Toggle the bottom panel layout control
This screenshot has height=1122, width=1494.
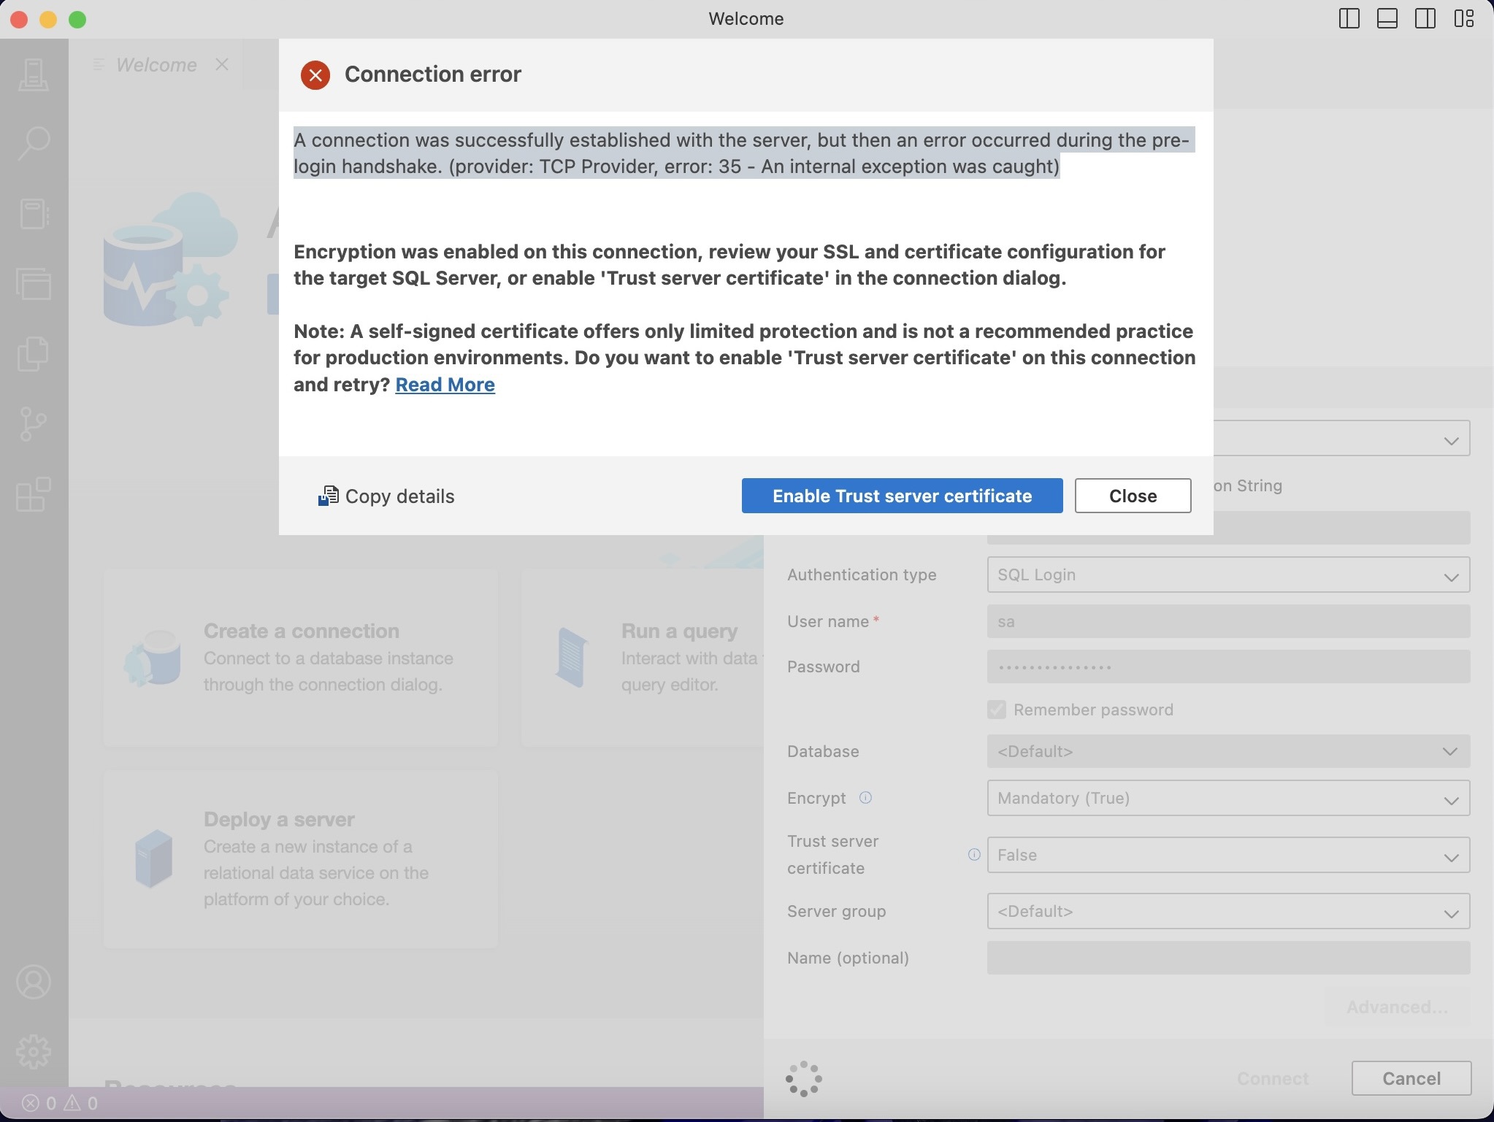point(1386,19)
